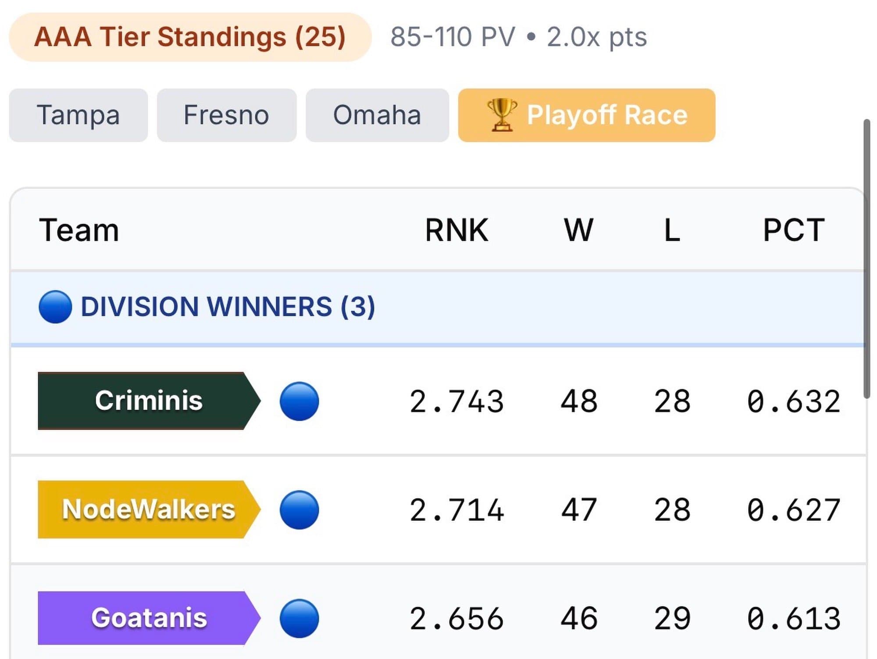
Task: Collapse the Division Winners section header
Action: click(x=228, y=307)
